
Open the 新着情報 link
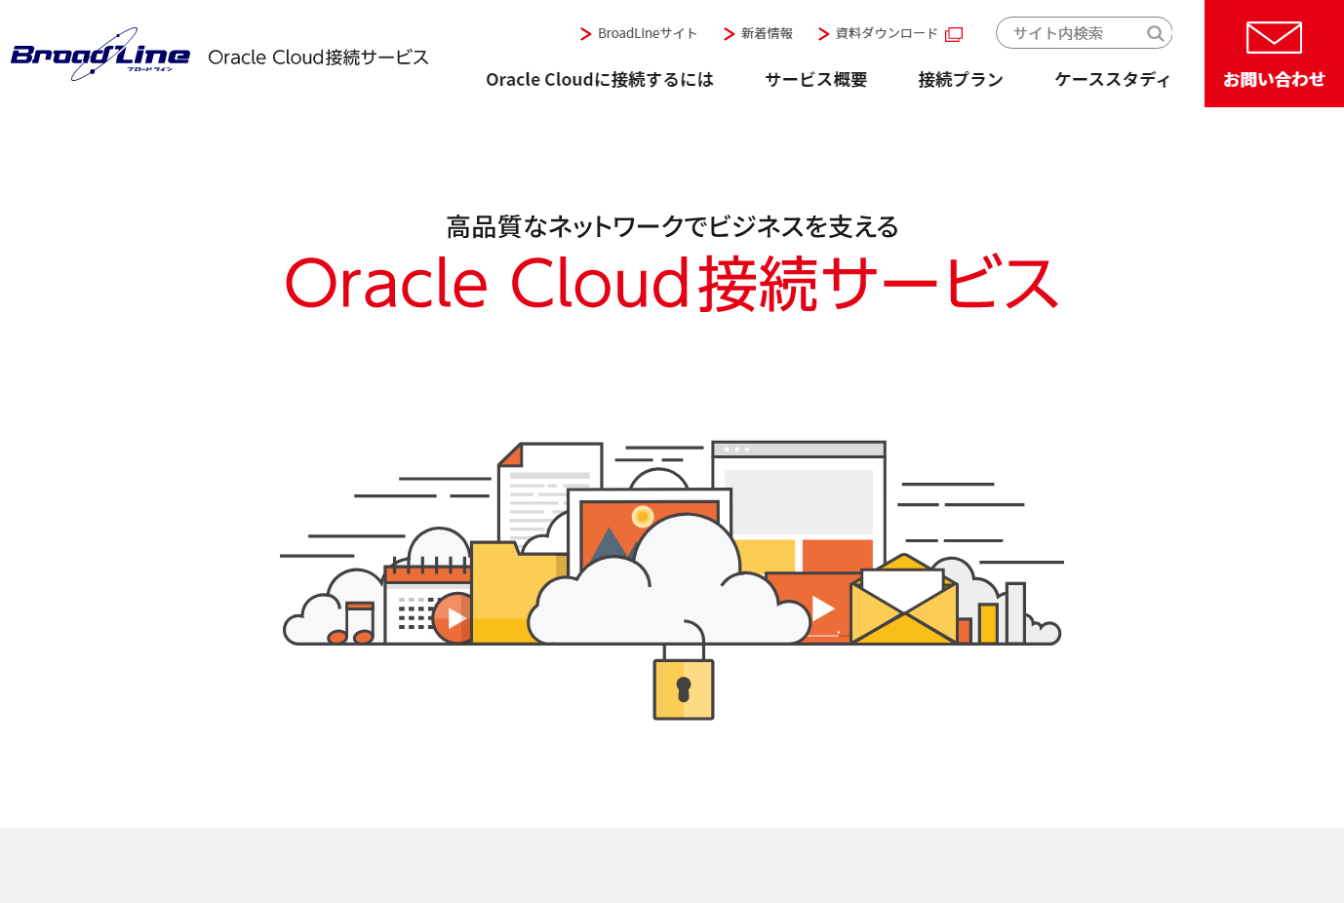tap(767, 32)
